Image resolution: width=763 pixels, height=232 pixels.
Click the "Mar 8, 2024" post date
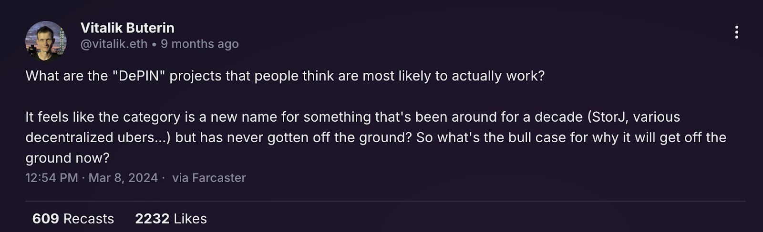[x=123, y=178]
